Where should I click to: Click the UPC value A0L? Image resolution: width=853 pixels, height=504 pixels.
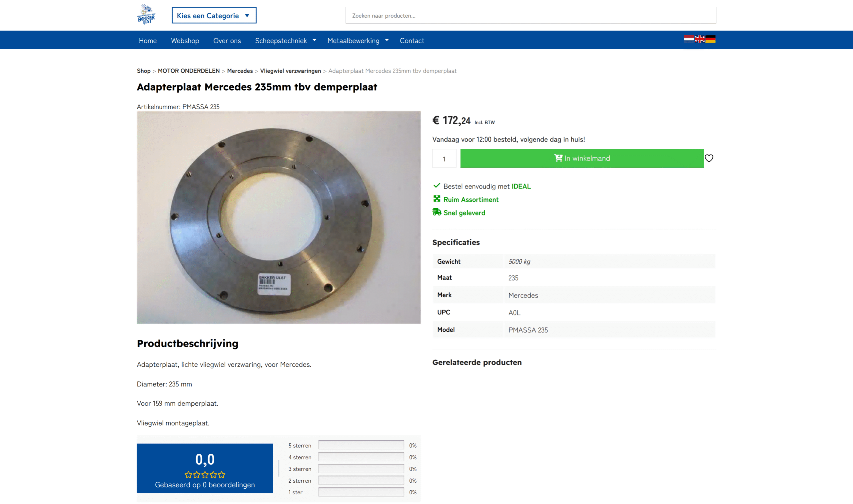point(514,313)
